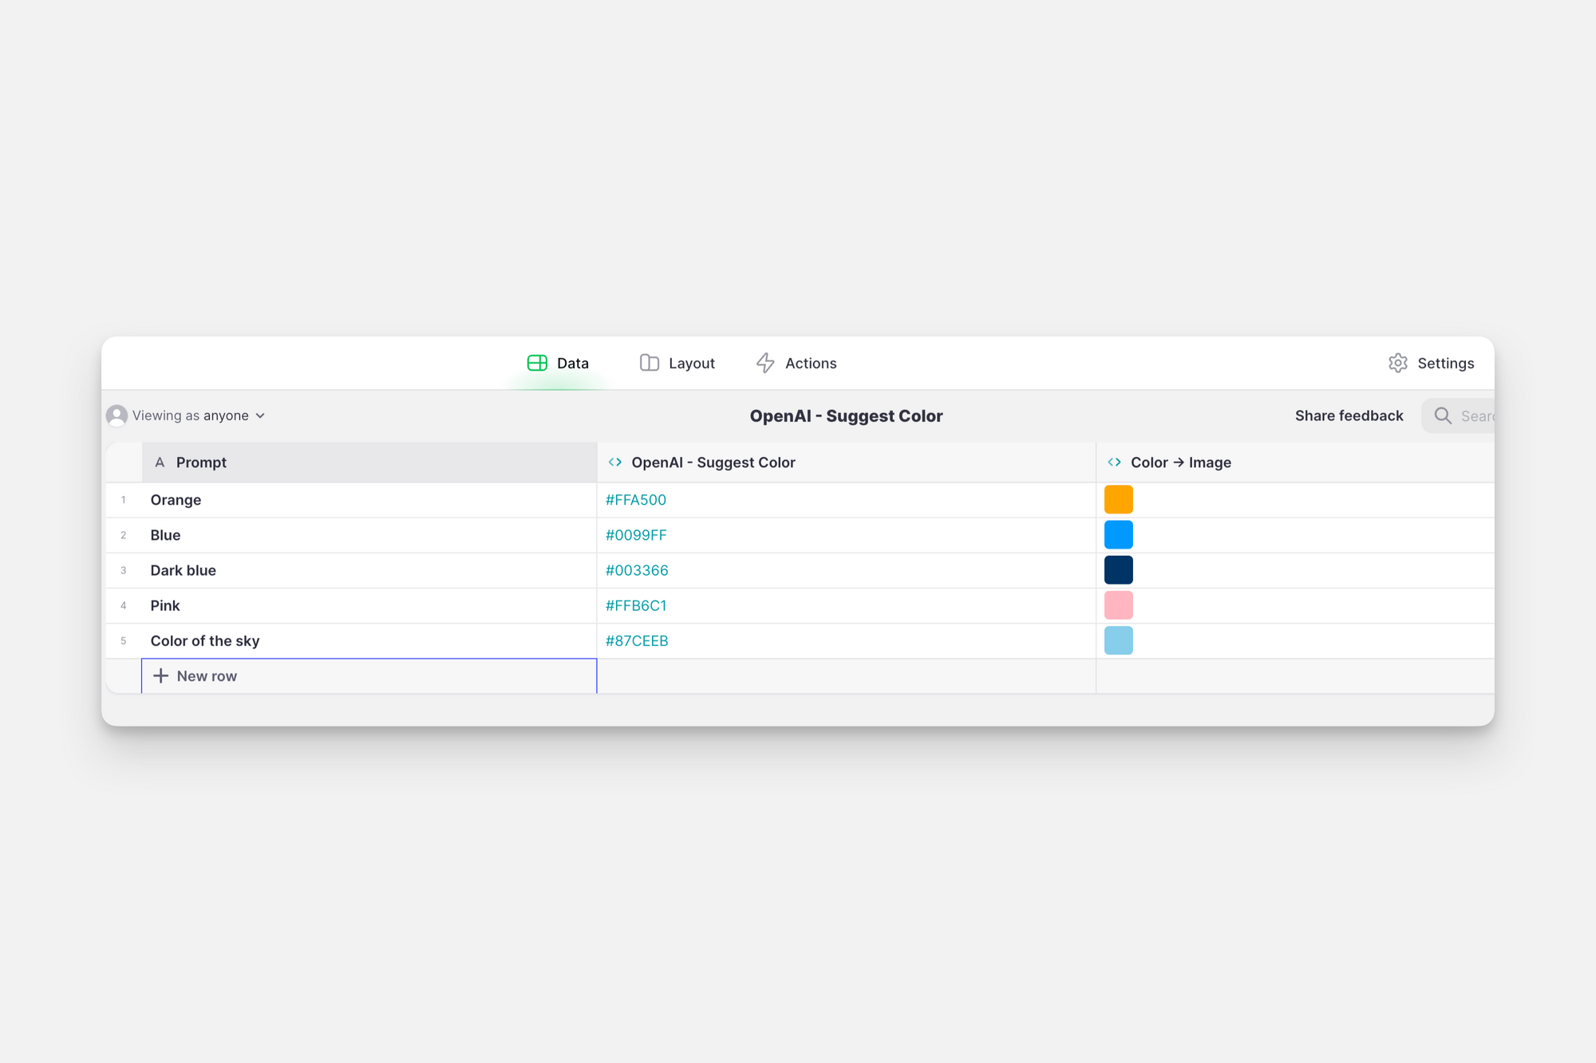Image resolution: width=1596 pixels, height=1063 pixels.
Task: Expand the Viewing as anyone dropdown
Action: 260,415
